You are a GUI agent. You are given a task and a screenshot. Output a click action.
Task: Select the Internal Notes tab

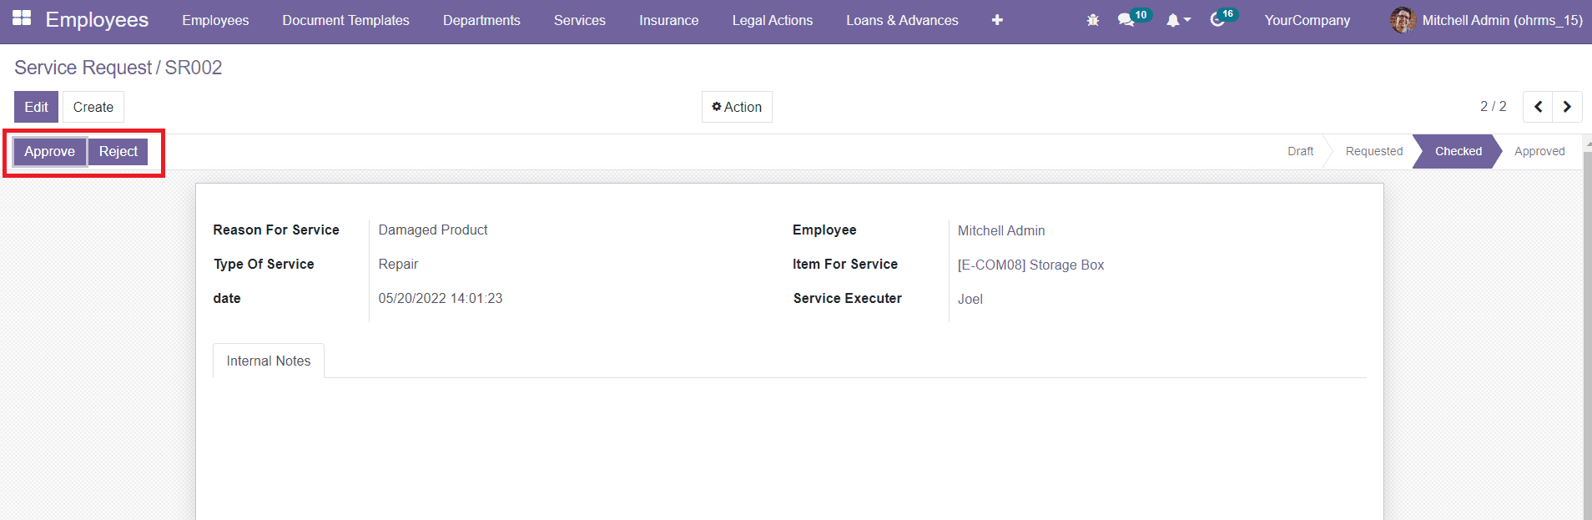pyautogui.click(x=268, y=361)
